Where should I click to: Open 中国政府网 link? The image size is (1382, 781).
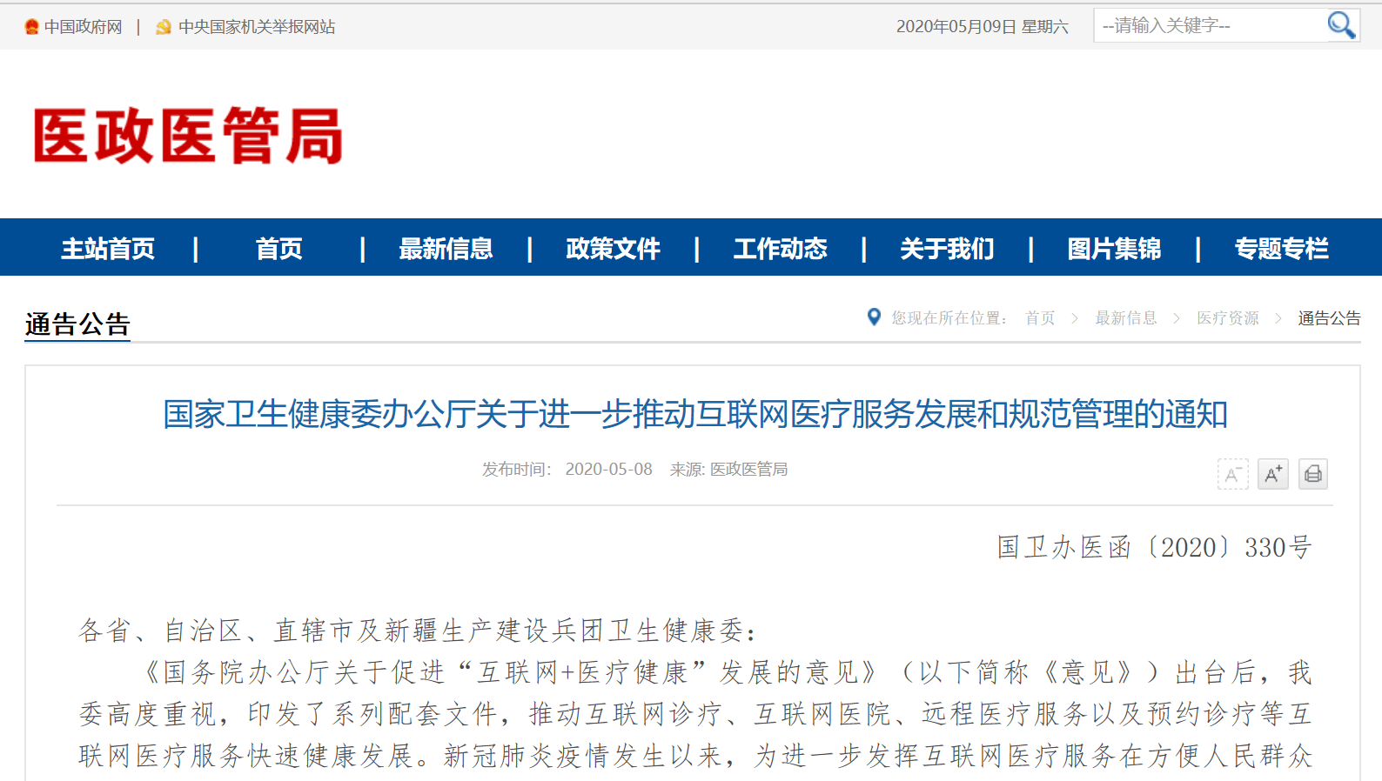coord(84,27)
